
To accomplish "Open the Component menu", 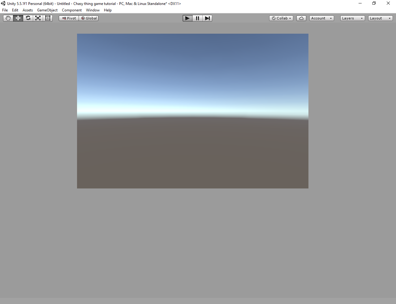I will point(72,10).
